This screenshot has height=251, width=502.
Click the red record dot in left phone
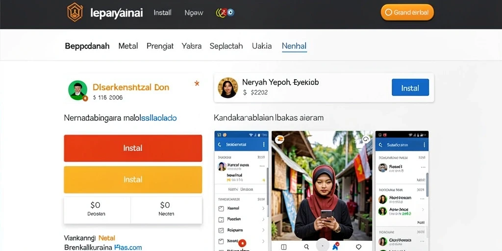(242, 243)
